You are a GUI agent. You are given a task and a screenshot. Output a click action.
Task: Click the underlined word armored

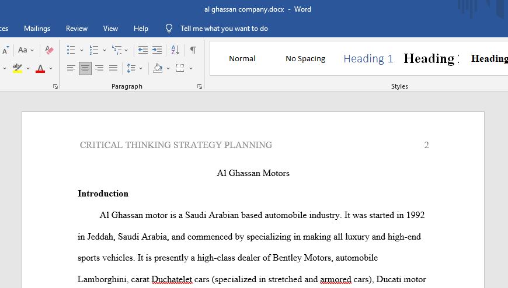point(335,279)
